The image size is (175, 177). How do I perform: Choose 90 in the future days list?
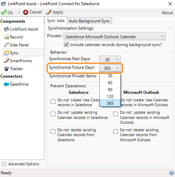click(110, 90)
